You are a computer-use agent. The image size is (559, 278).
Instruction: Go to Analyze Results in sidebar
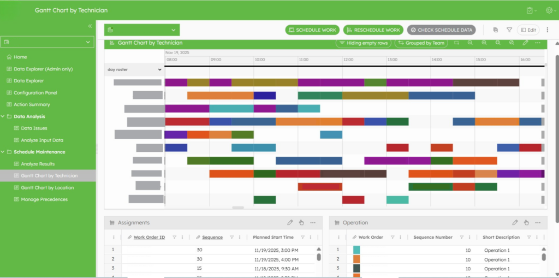(x=38, y=164)
